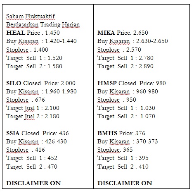The image size is (194, 193).
Task: Click the HEAL ticker text
Action: point(16,33)
